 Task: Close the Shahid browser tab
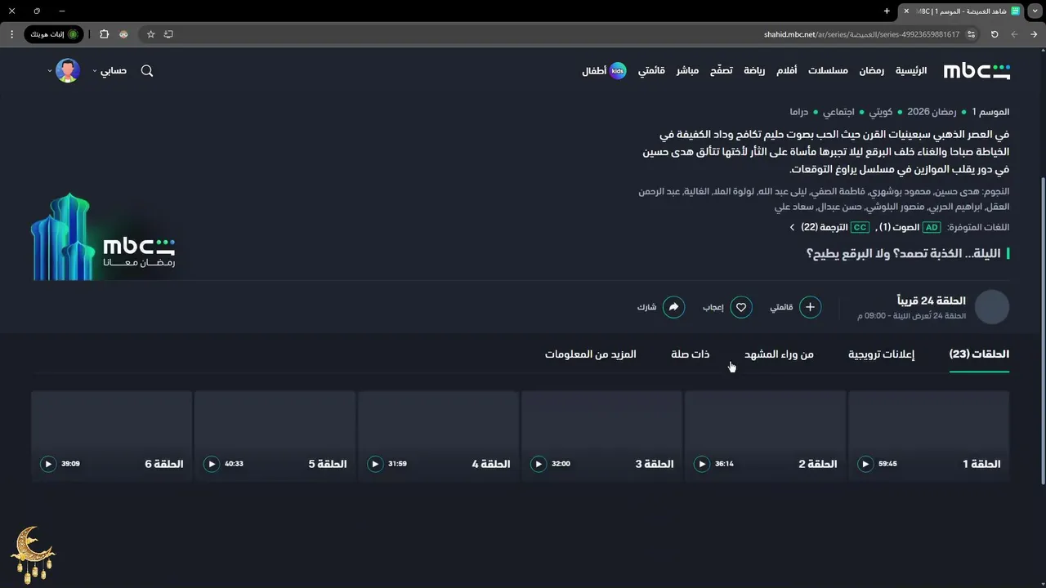coord(906,11)
